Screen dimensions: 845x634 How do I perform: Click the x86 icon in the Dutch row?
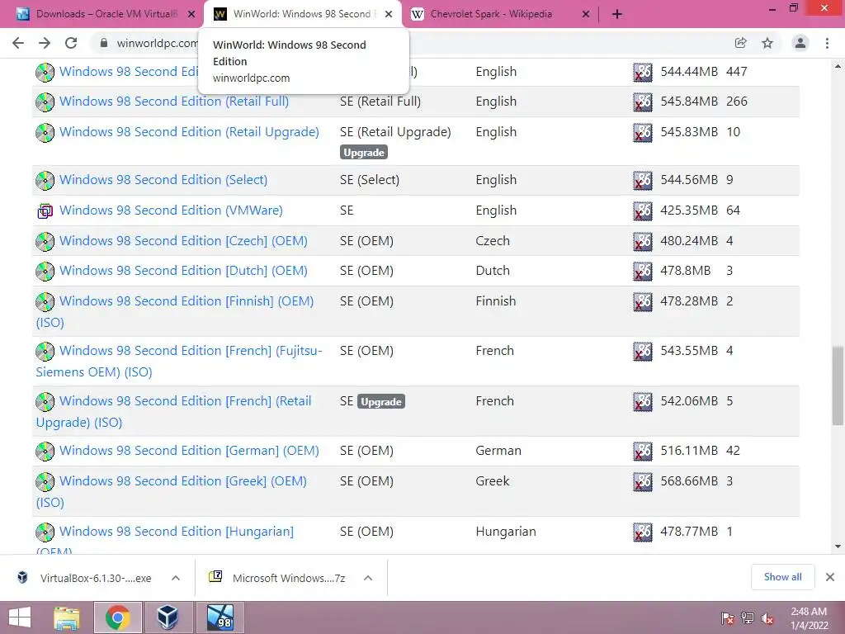642,271
